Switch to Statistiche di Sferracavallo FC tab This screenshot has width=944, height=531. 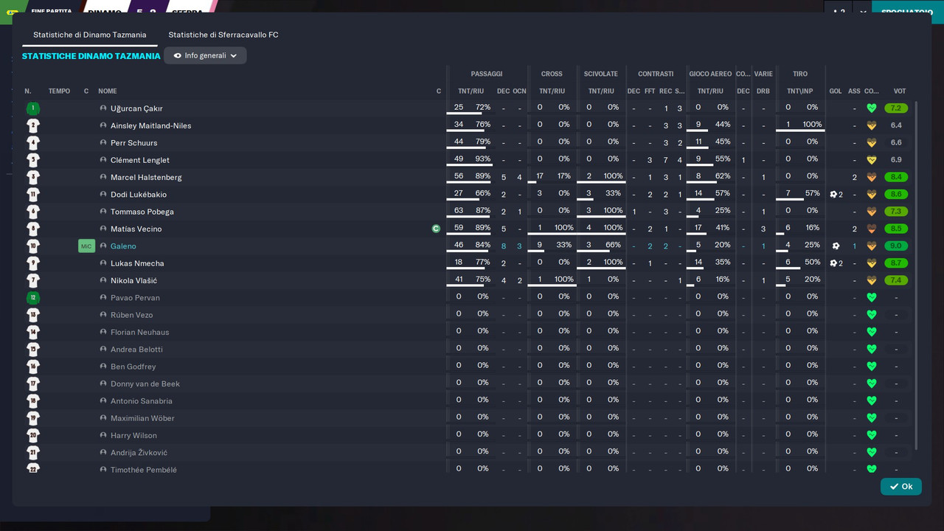pyautogui.click(x=223, y=35)
